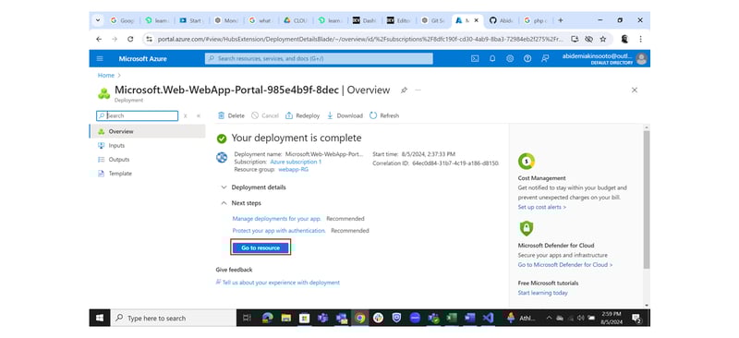Focus the Azure global search bar
739x338 pixels.
319,59
